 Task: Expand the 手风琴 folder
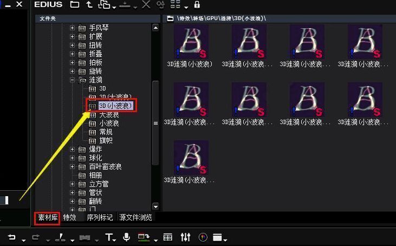pos(72,28)
